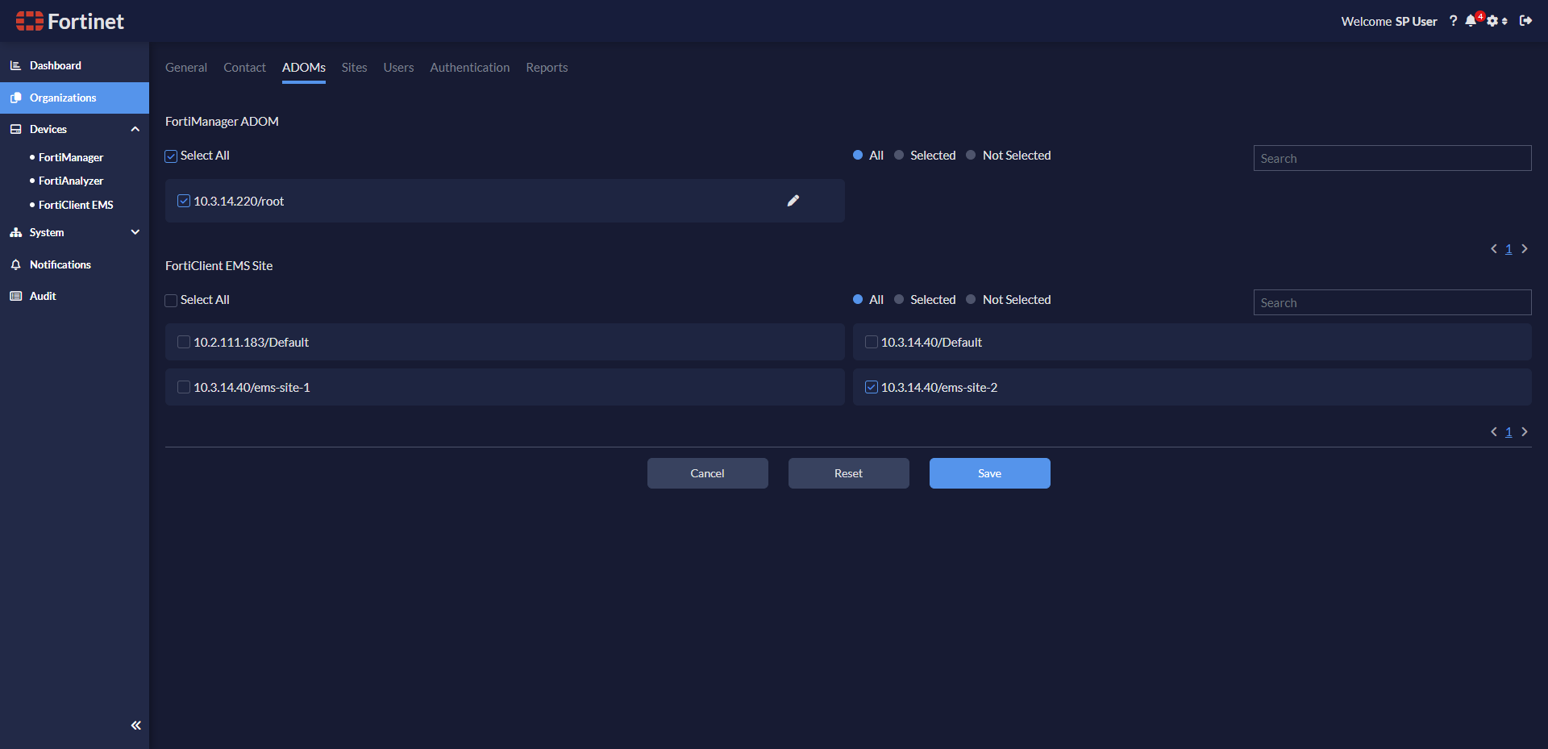Open Notifications from the sidebar

click(58, 264)
